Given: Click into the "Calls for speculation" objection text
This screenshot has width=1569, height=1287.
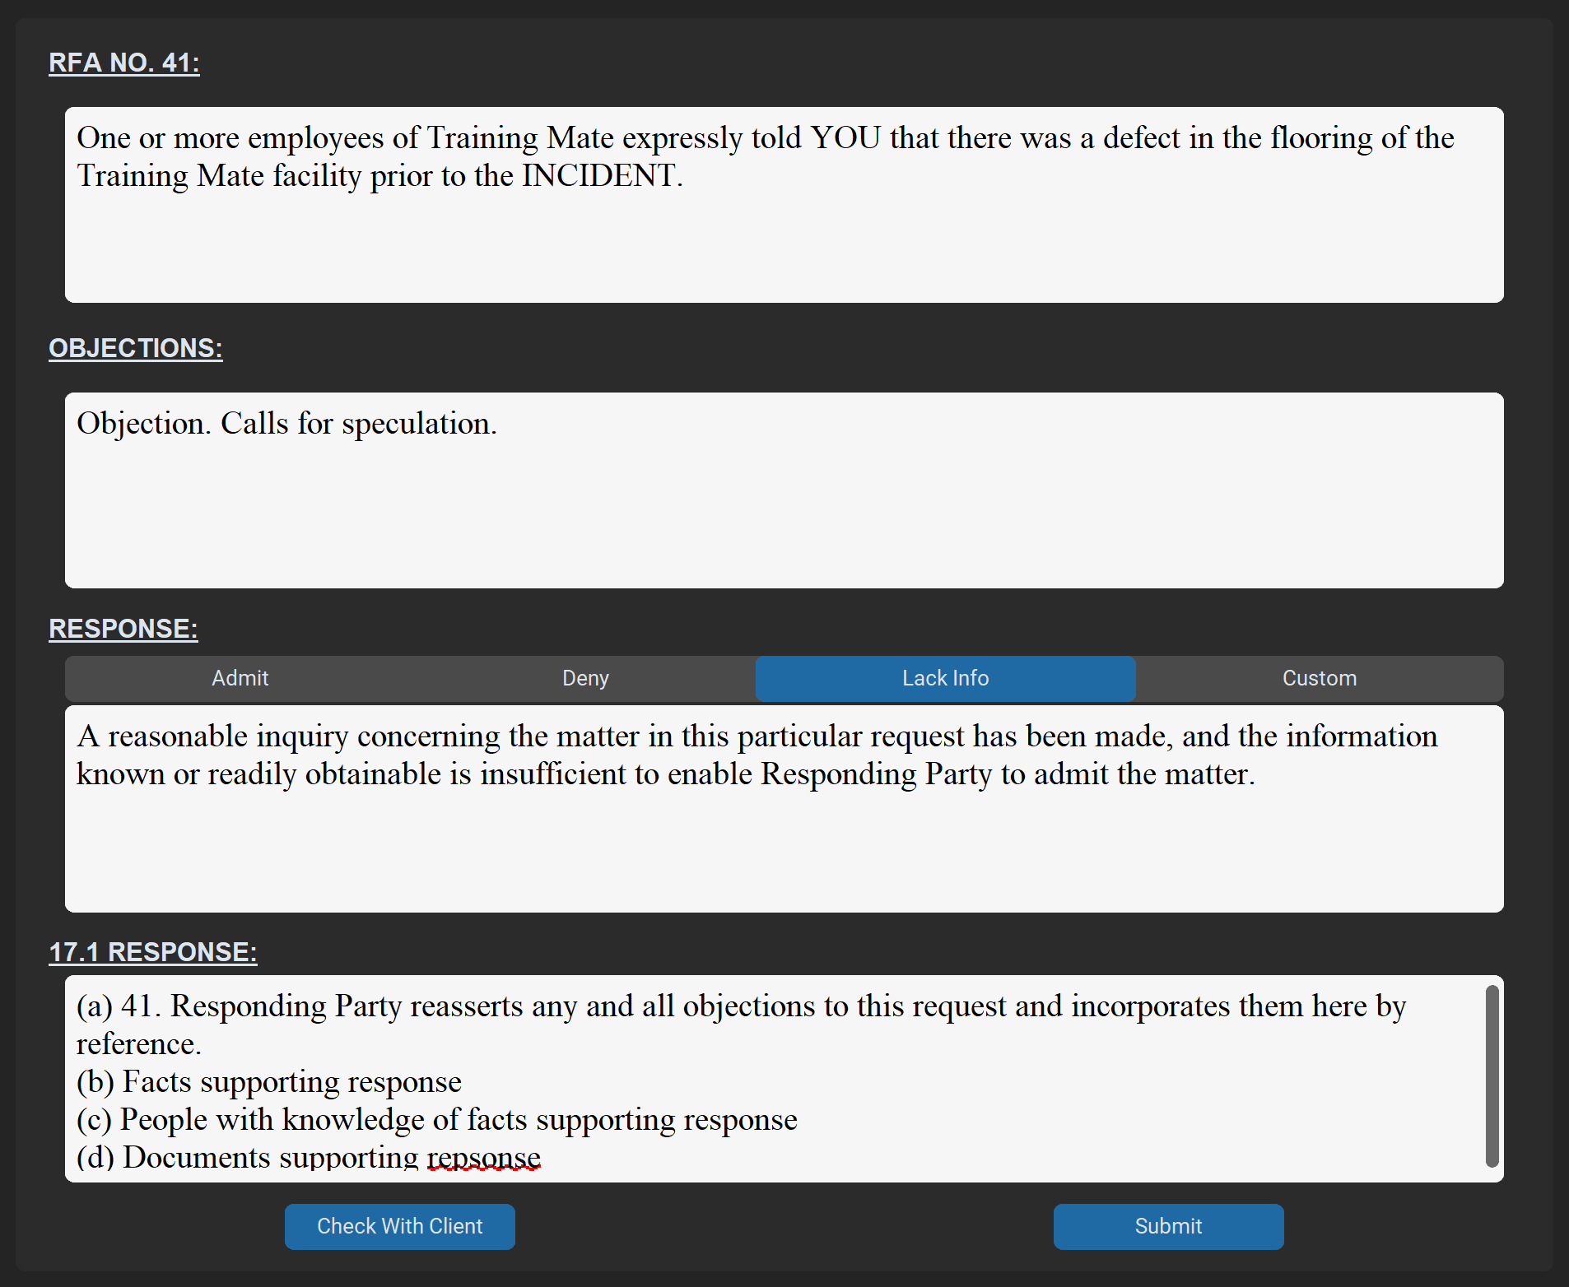Looking at the screenshot, I should coord(357,424).
